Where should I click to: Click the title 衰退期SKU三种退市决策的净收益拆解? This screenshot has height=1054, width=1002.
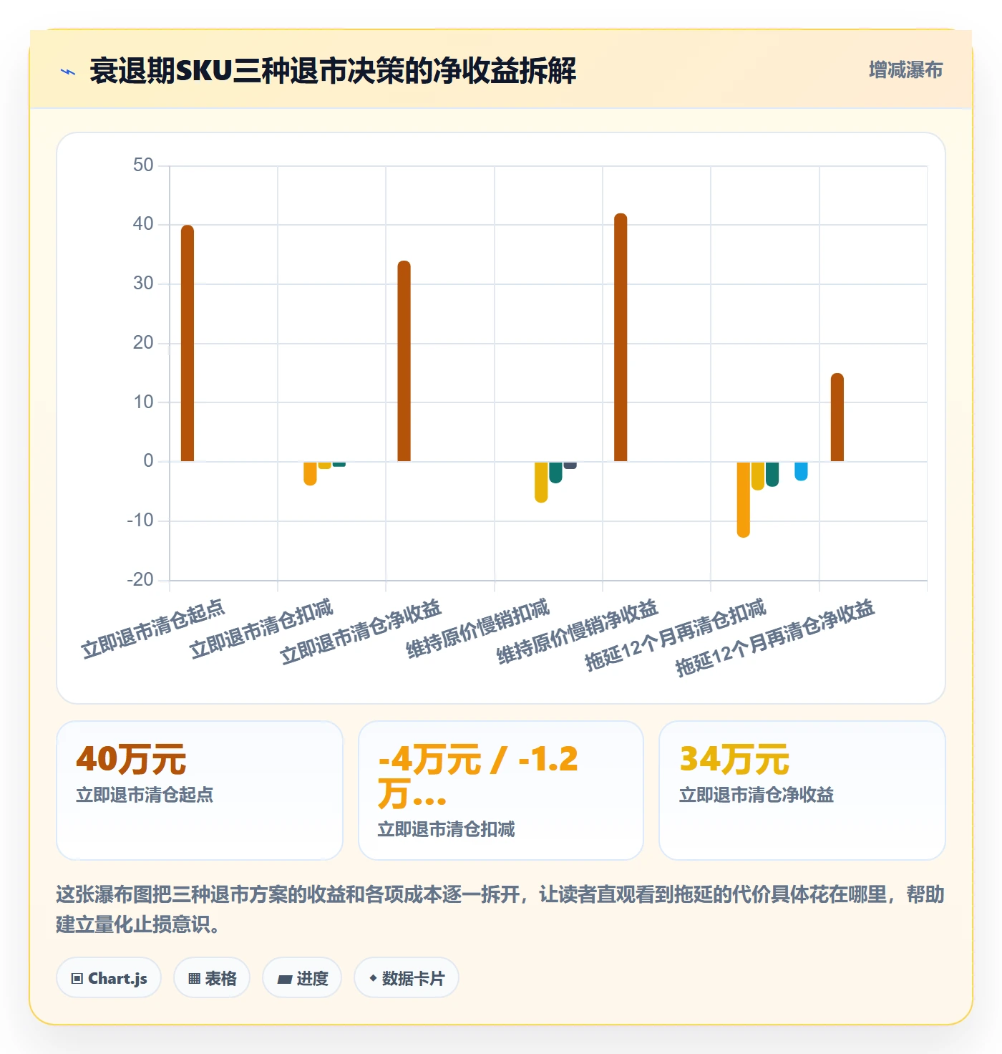tap(333, 71)
